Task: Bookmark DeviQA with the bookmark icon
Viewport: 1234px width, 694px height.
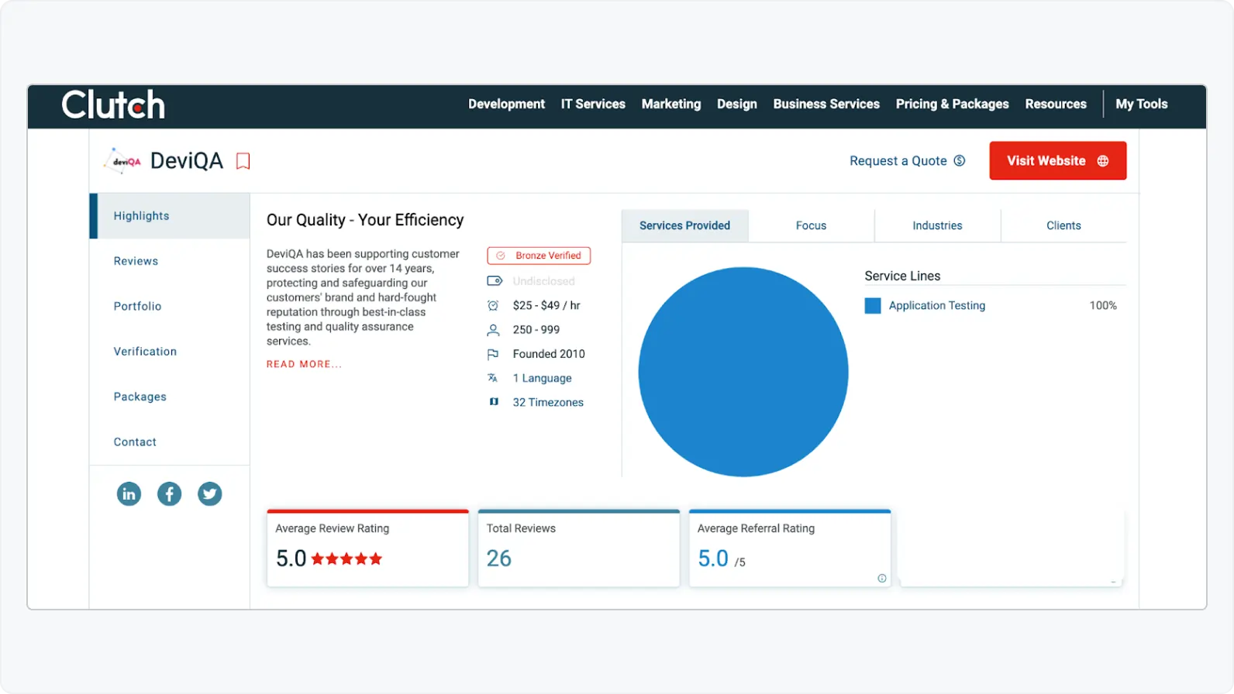Action: (x=243, y=161)
